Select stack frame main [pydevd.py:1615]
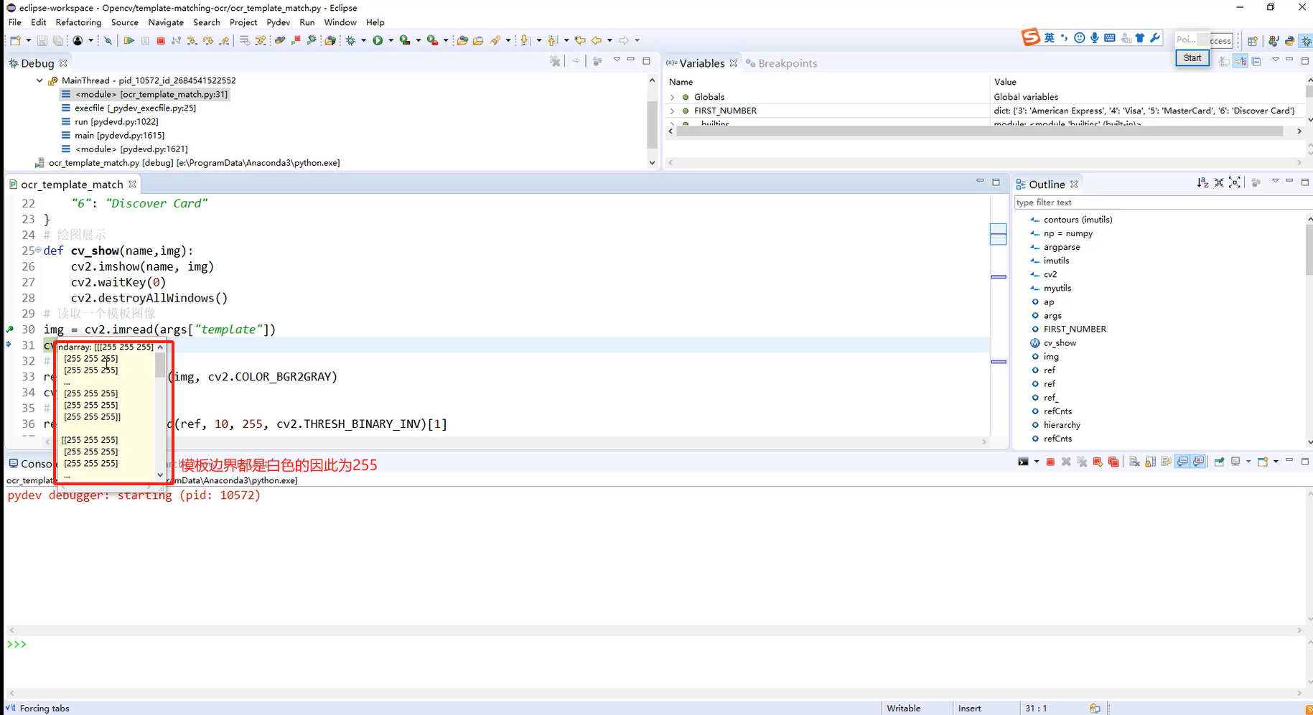The image size is (1313, 715). (x=119, y=135)
